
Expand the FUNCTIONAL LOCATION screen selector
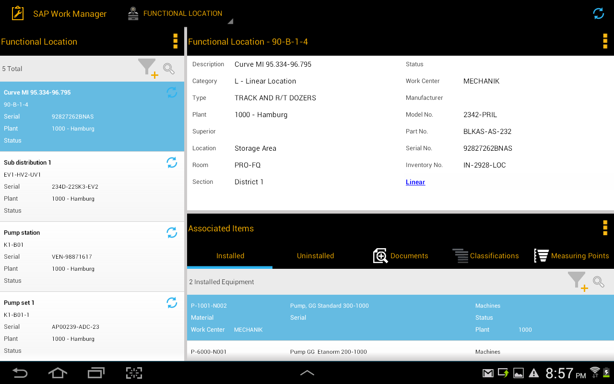coord(230,21)
